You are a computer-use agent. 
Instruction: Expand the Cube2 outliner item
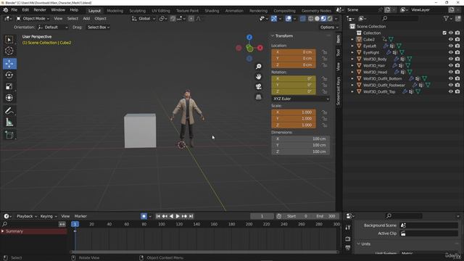click(x=352, y=39)
